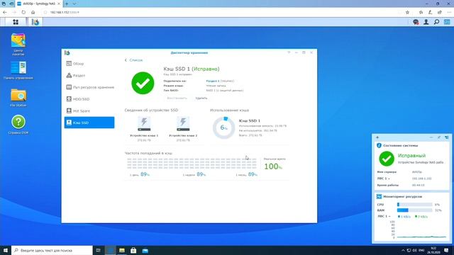Click the browser home button
The height and width of the screenshot is (255, 454).
coord(33,13)
